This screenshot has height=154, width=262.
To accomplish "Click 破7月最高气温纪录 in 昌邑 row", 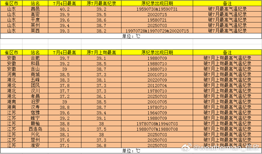I will coord(227,9).
